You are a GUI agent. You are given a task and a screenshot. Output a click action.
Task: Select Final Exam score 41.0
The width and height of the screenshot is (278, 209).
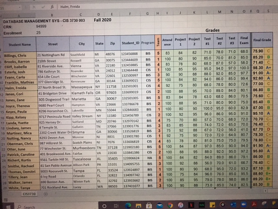tap(244, 130)
